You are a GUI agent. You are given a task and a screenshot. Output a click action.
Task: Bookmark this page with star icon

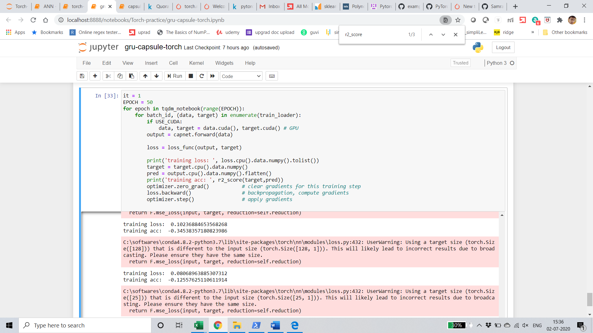458,20
